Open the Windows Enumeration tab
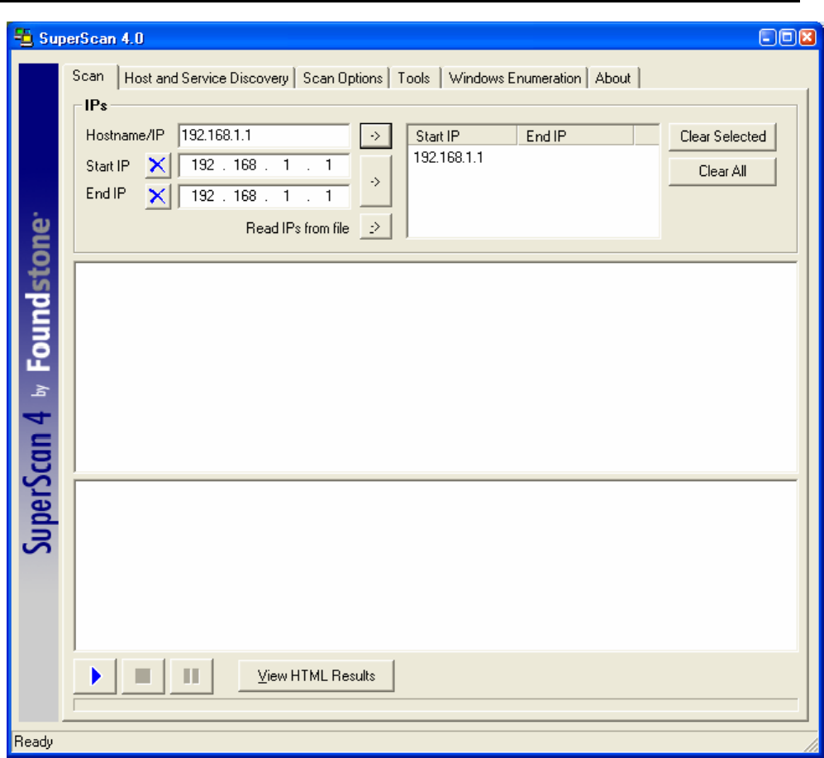This screenshot has width=824, height=758. click(x=515, y=79)
